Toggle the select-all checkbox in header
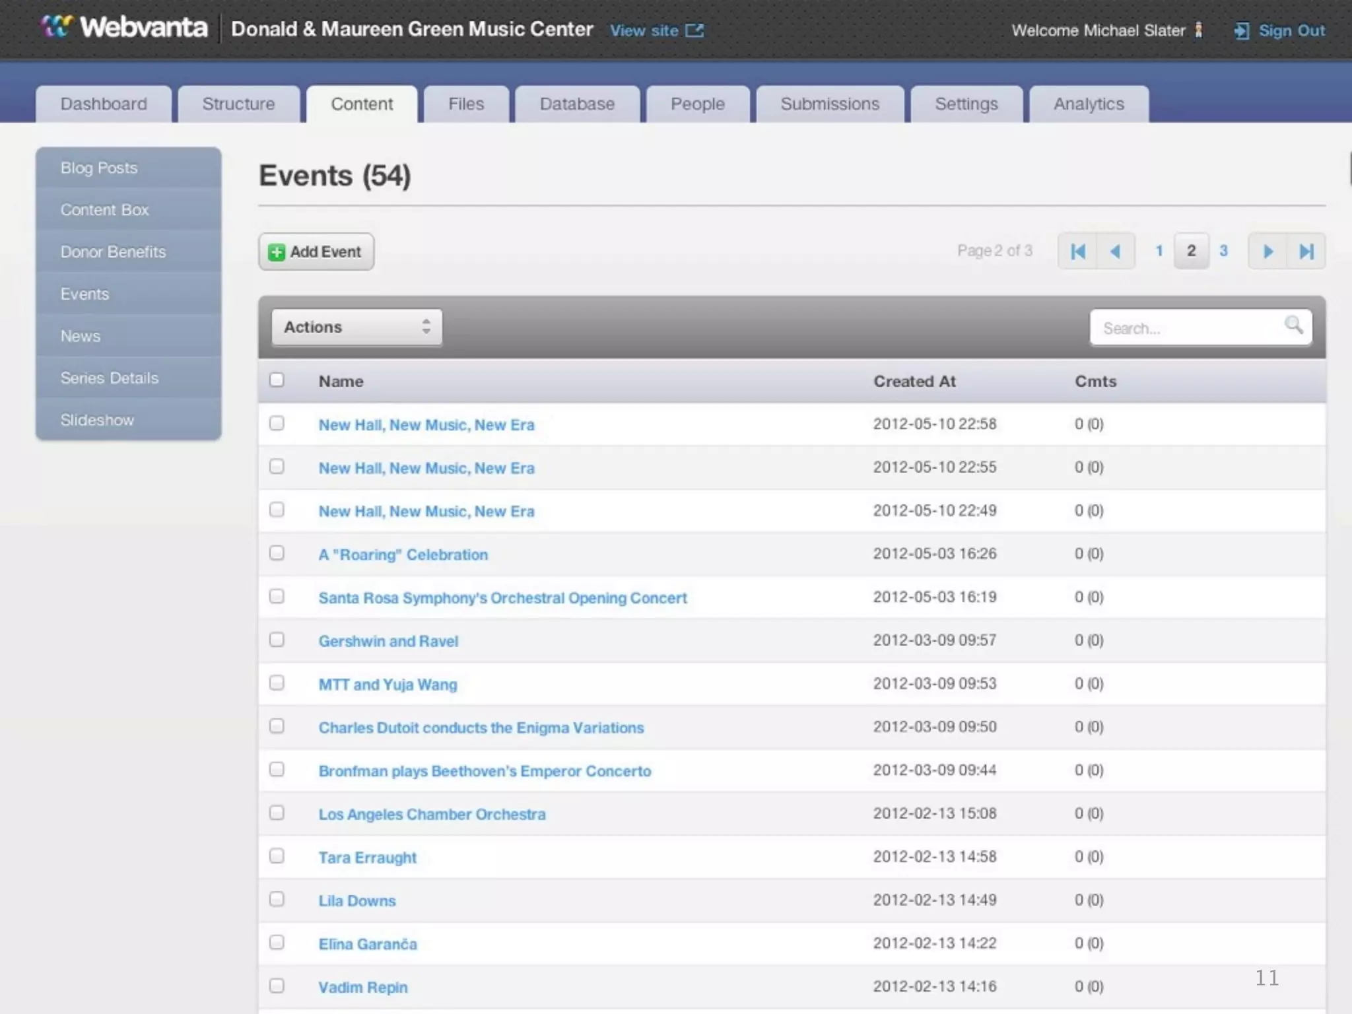The width and height of the screenshot is (1352, 1014). tap(277, 380)
